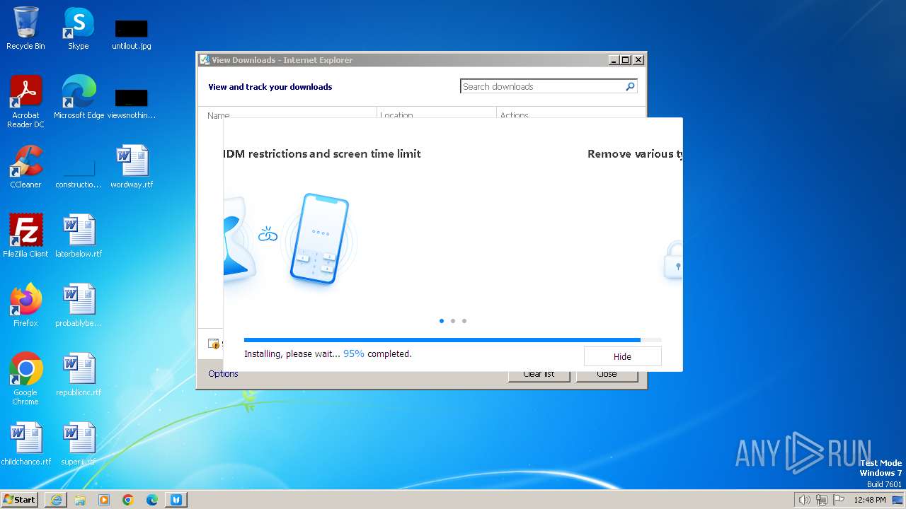Launch Firefox from the desktop
The width and height of the screenshot is (906, 509).
click(x=25, y=305)
